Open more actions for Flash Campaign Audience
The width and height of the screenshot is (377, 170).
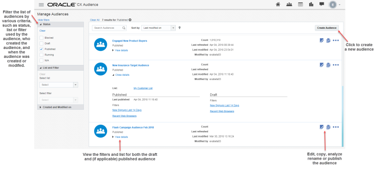pyautogui.click(x=336, y=127)
